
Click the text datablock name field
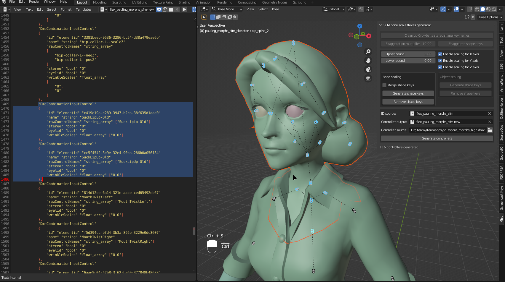coord(132,9)
